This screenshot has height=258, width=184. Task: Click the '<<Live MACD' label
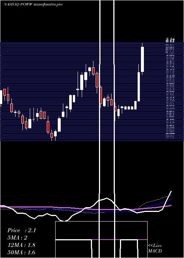tap(155, 248)
